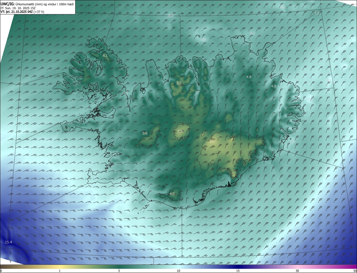The image size is (357, 273).
Task: Click the 7.7 value label
Action: tap(197, 92)
